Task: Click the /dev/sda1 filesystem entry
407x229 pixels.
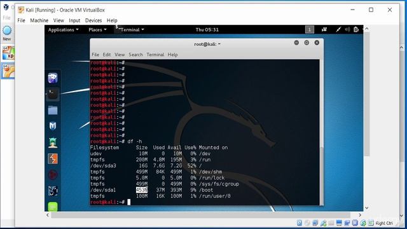Action: (103, 190)
